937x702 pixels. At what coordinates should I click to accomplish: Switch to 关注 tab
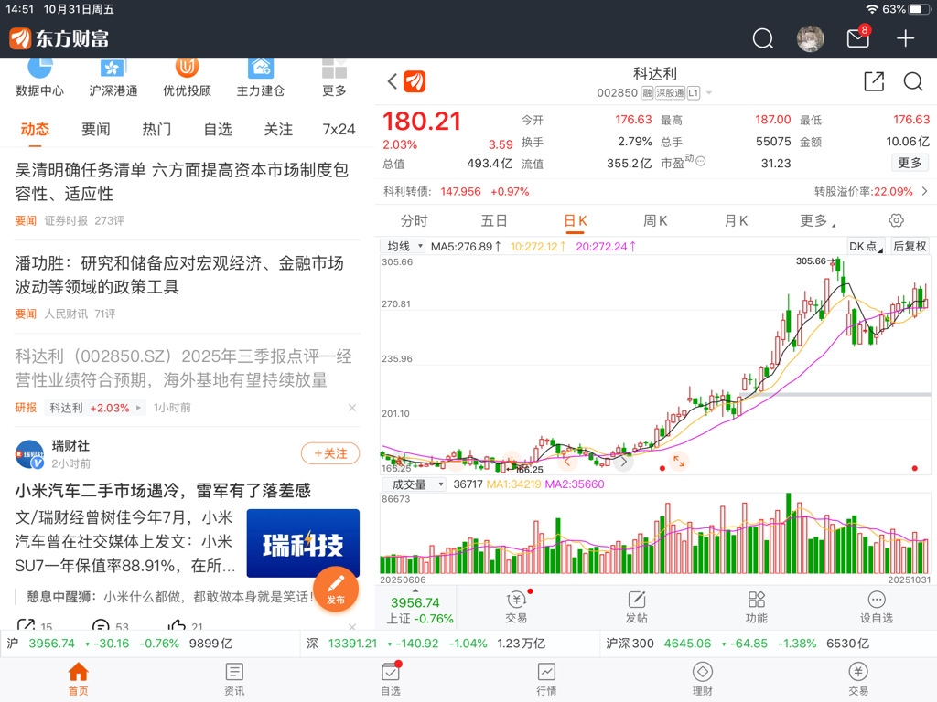pyautogui.click(x=278, y=129)
